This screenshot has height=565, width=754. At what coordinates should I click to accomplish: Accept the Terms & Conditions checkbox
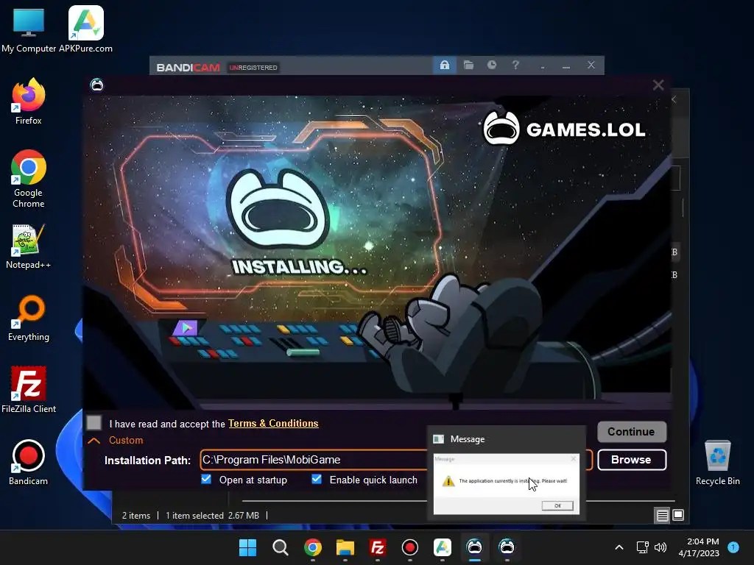point(94,423)
